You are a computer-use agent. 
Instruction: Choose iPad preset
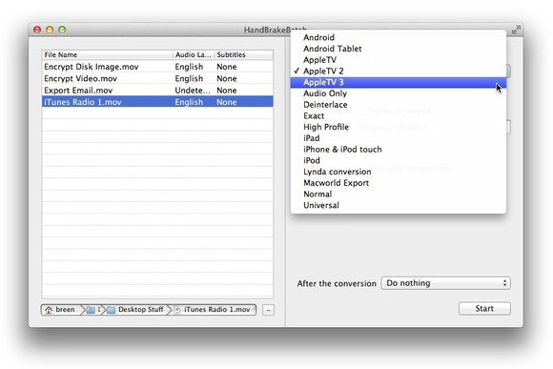point(399,138)
